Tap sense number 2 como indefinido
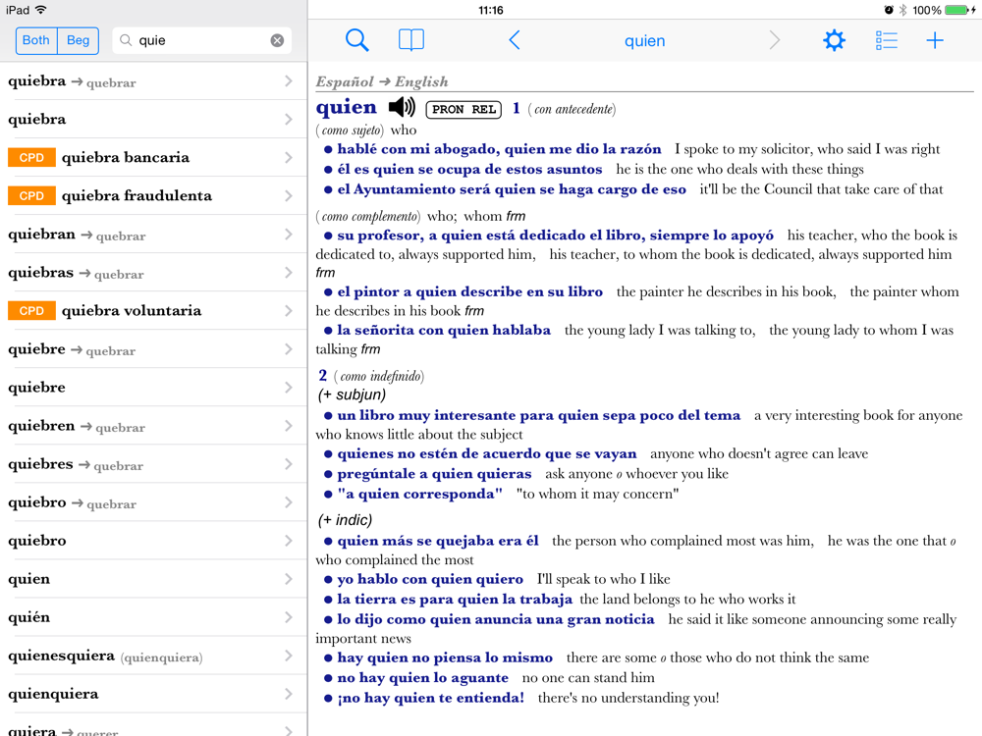Image resolution: width=982 pixels, height=736 pixels. [371, 376]
